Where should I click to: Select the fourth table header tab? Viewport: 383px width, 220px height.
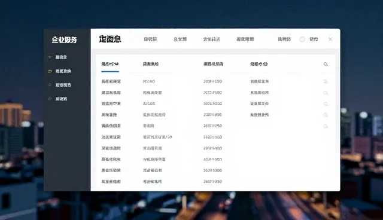point(259,64)
